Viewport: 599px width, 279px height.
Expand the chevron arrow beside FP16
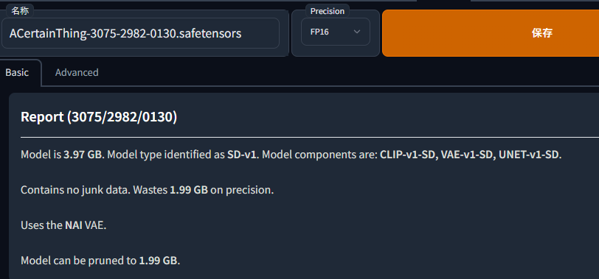point(357,32)
